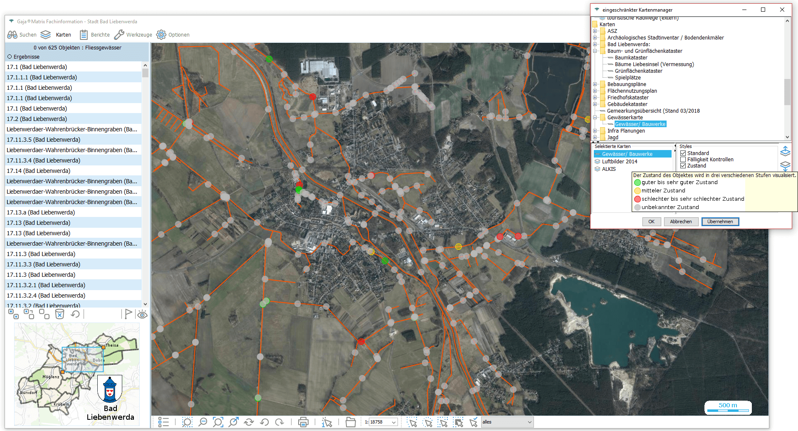Viewport: 798px width, 431px height.
Task: Click the flag icon below results list
Action: pyautogui.click(x=128, y=314)
